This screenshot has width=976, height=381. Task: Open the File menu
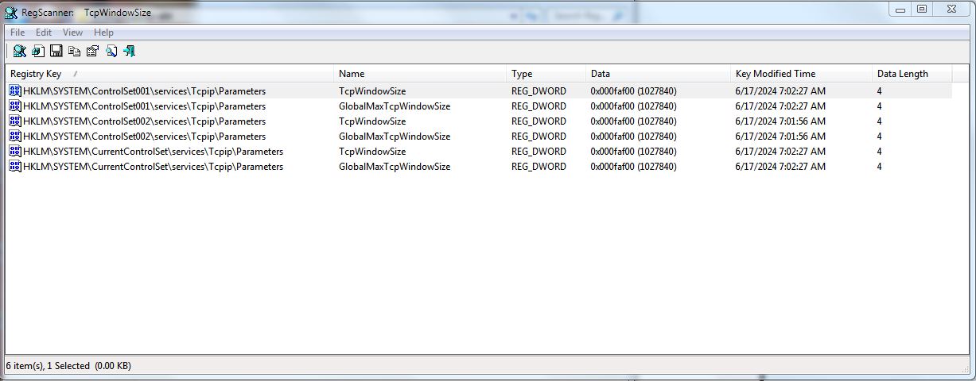(17, 33)
